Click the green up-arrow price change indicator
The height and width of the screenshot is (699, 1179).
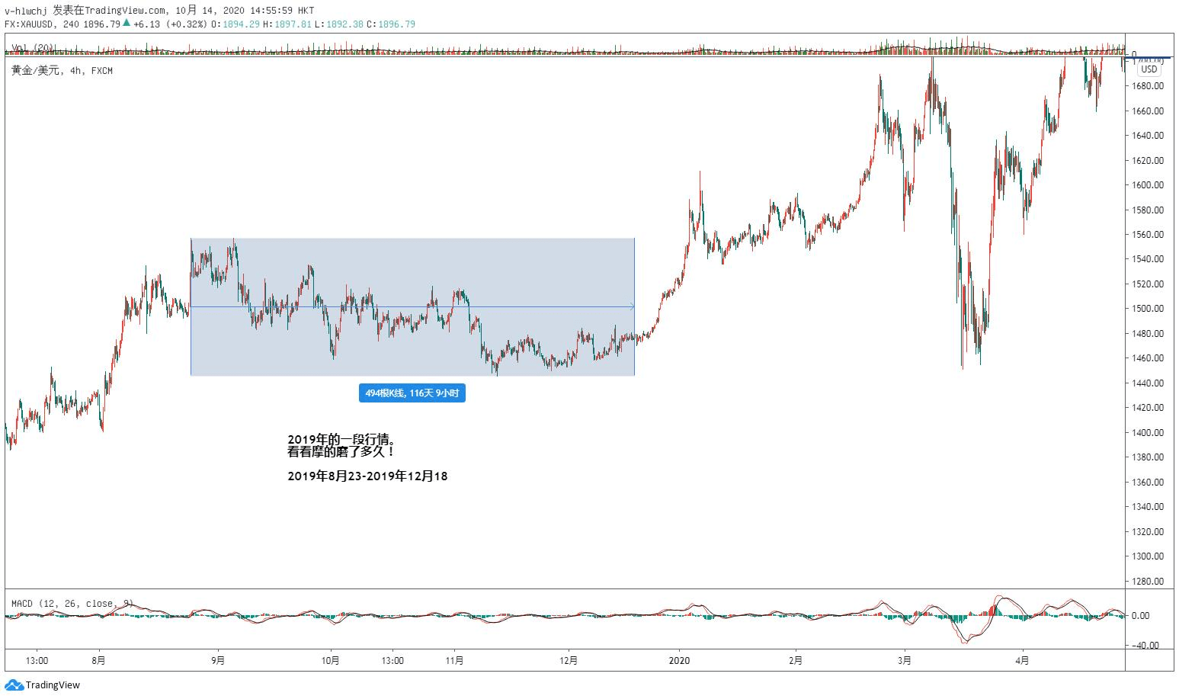tap(127, 23)
